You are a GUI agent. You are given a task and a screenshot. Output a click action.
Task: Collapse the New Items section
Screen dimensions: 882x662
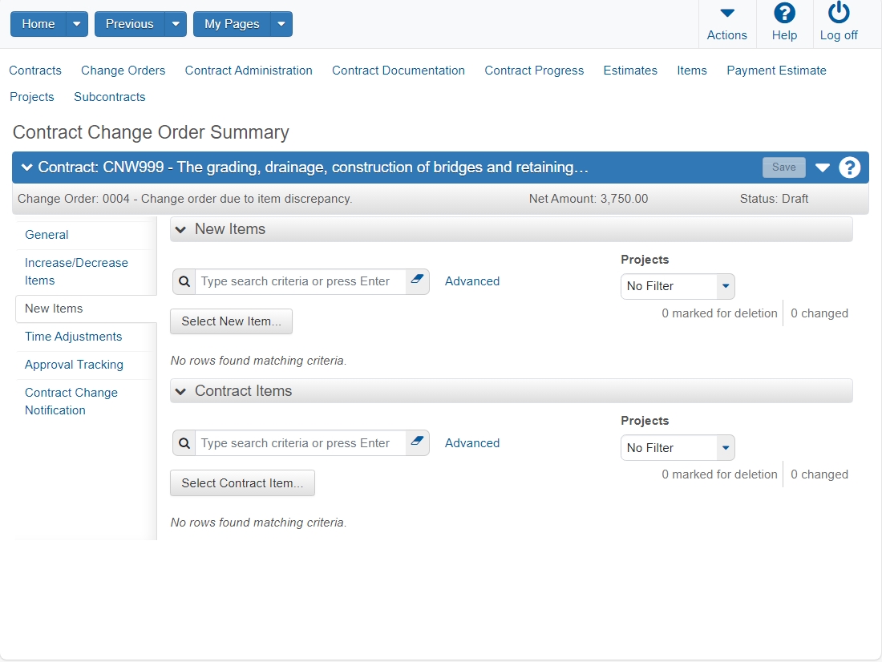180,229
